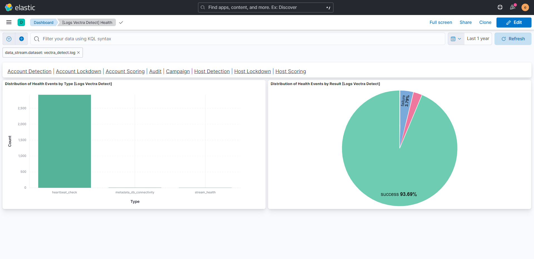The width and height of the screenshot is (534, 259).
Task: Go to Account Detection dashboard
Action: tap(29, 71)
